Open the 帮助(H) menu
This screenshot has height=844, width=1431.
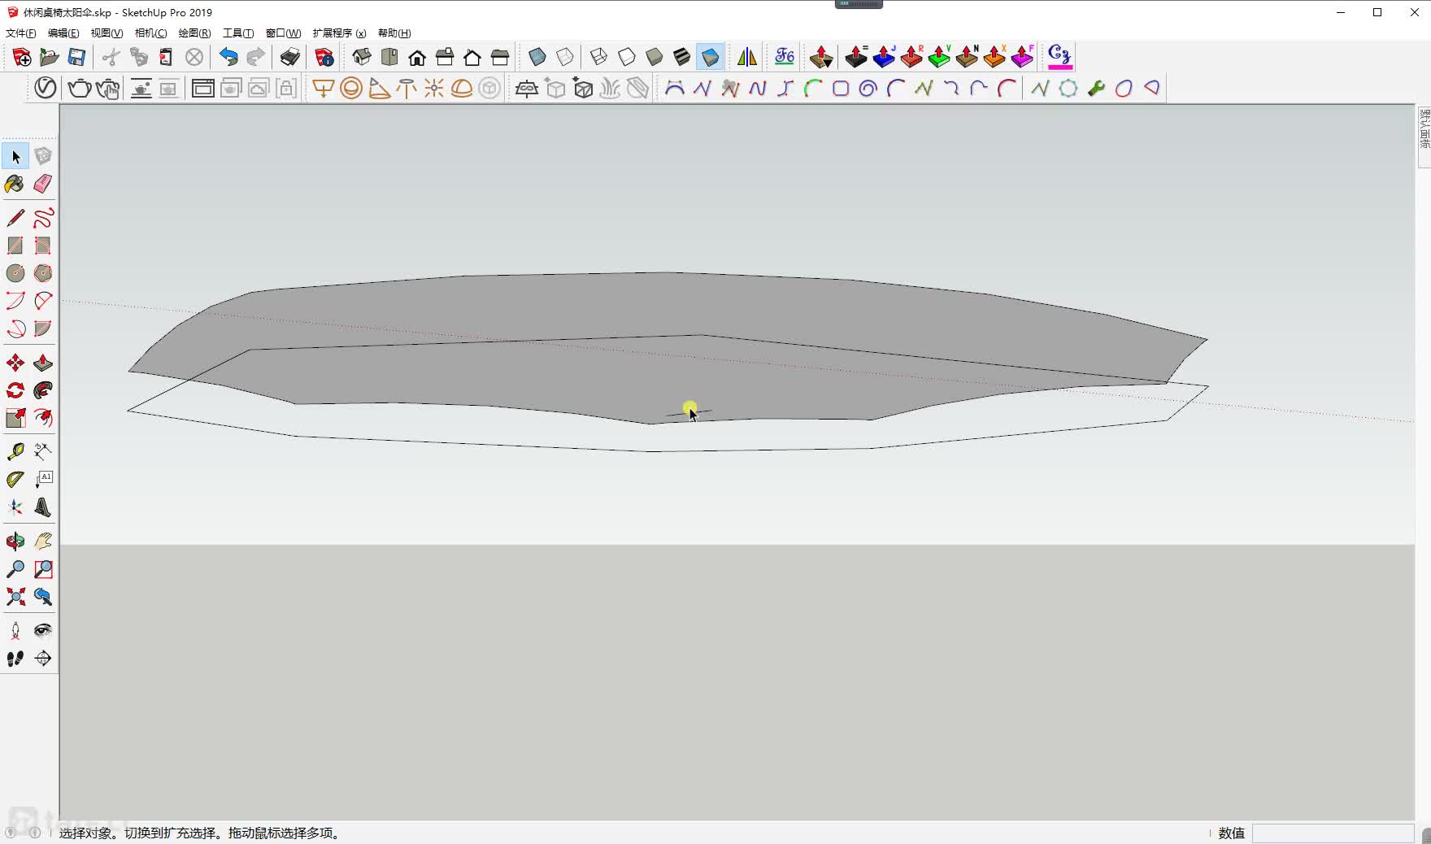(x=394, y=33)
